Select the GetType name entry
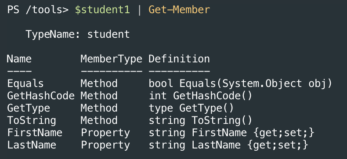This screenshot has height=159, width=347. [29, 108]
